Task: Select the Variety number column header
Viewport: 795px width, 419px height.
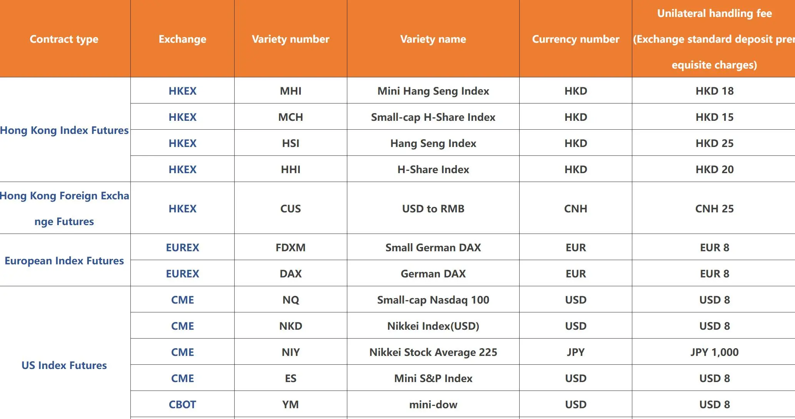Action: (291, 39)
